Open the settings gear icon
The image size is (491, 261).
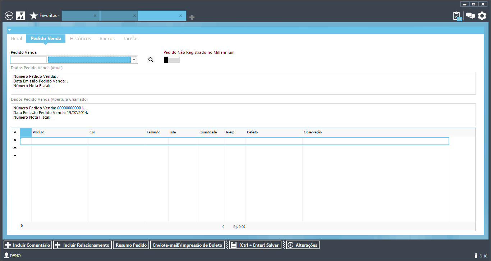point(482,16)
